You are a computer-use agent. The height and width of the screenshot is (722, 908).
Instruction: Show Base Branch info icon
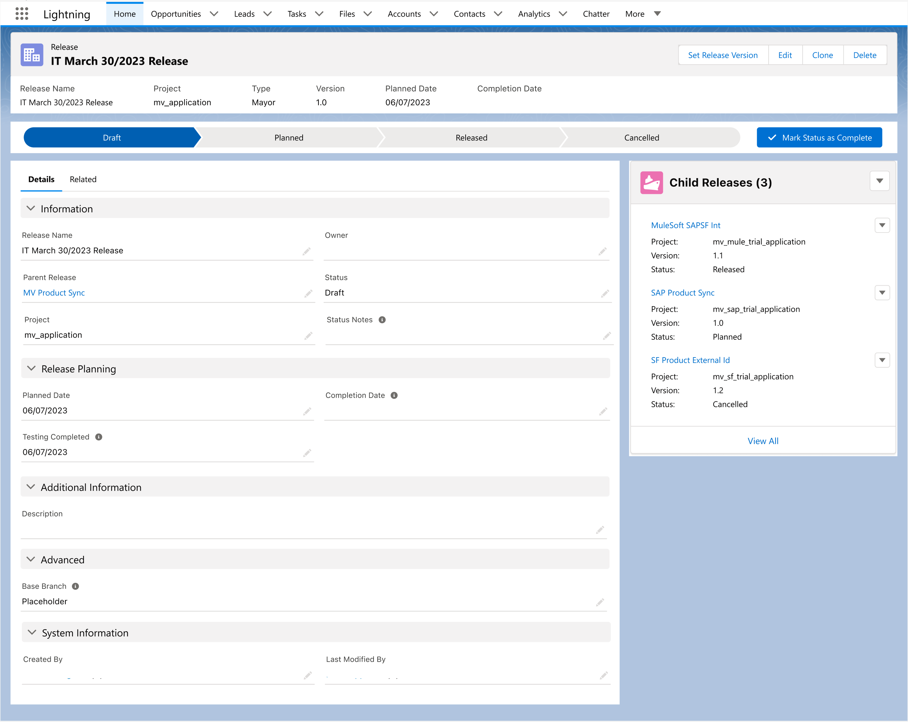tap(75, 586)
